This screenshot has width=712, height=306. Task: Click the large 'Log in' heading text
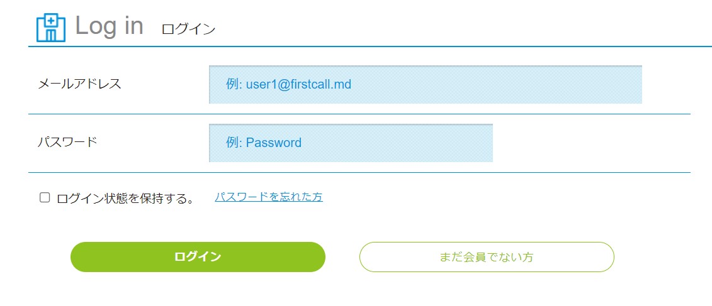110,26
